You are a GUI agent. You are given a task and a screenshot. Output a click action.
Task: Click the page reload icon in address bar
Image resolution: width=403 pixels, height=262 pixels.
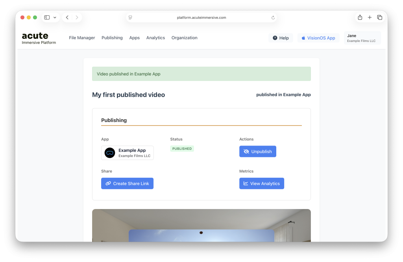click(273, 18)
